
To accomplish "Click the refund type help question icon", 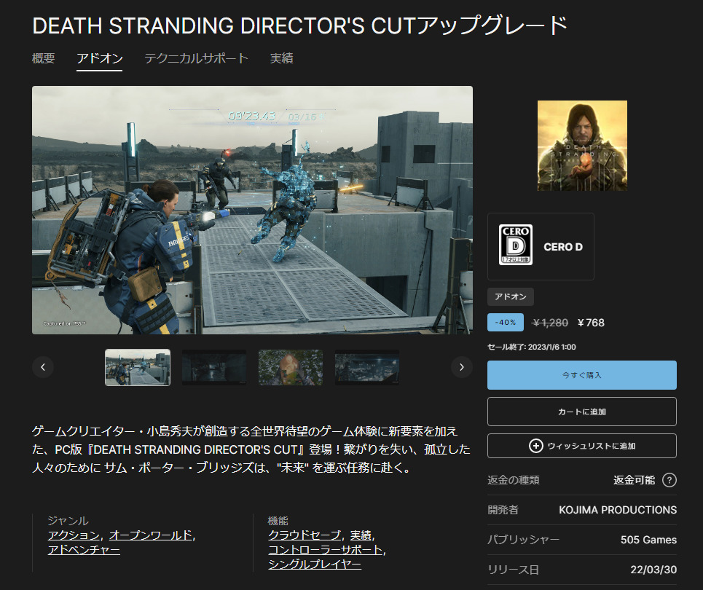I will point(669,480).
